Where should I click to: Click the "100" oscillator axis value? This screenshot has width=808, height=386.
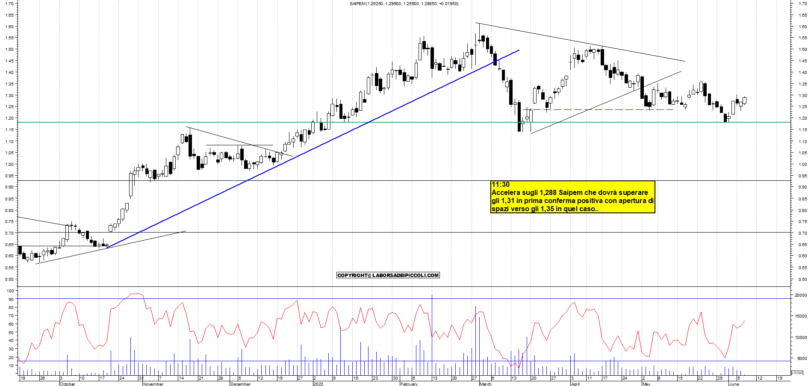pyautogui.click(x=10, y=291)
